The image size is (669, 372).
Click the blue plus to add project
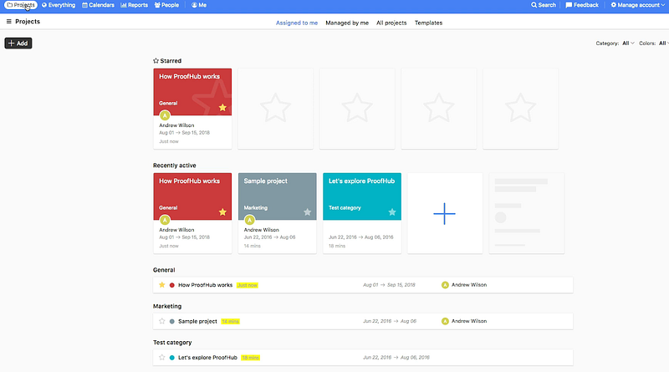click(x=445, y=213)
